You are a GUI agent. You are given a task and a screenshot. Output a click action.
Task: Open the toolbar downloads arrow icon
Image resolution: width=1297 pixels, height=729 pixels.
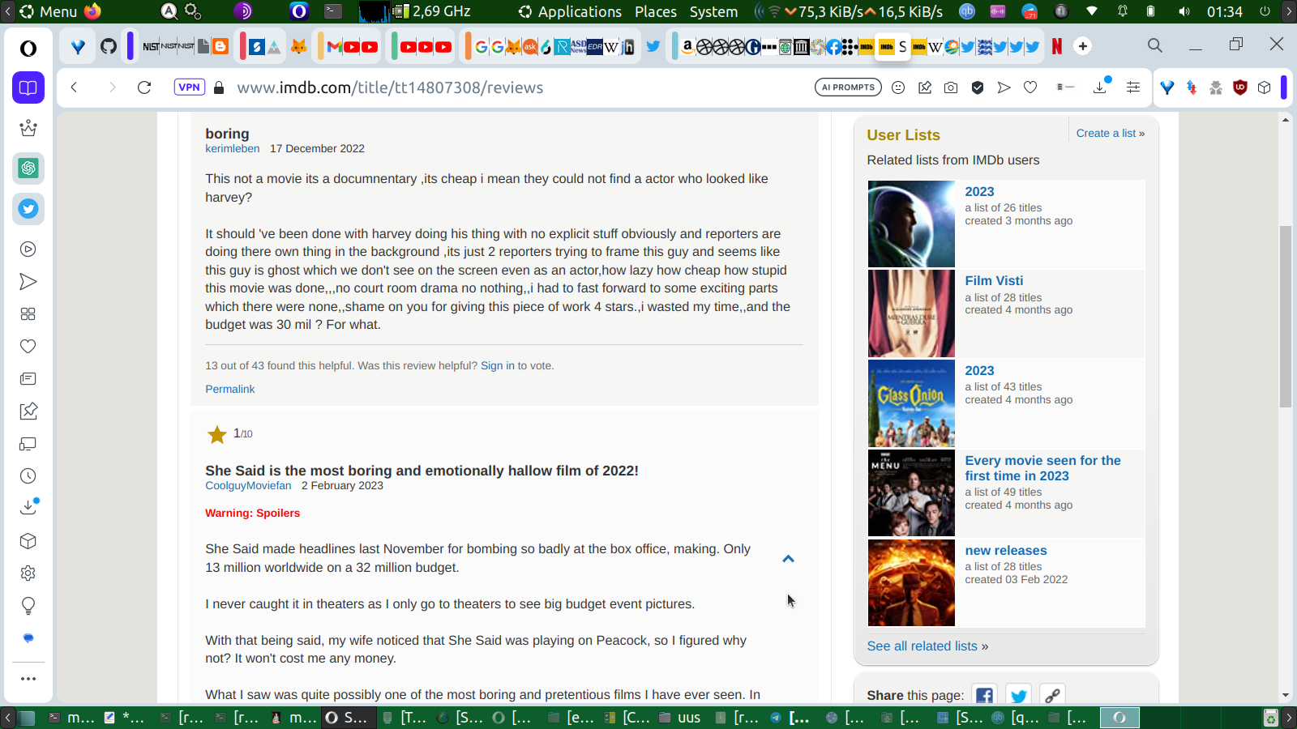coord(1100,87)
